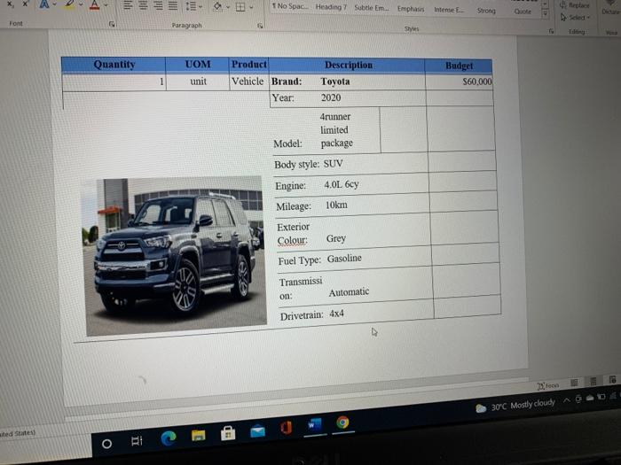Image resolution: width=621 pixels, height=465 pixels.
Task: Click the Automatic transmission value
Action: [349, 292]
